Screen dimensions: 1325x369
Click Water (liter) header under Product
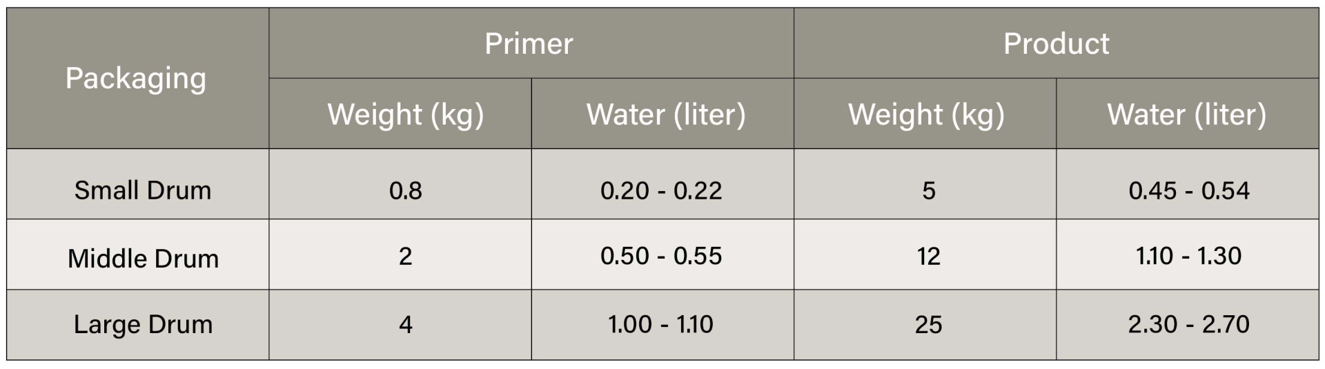pyautogui.click(x=1188, y=114)
